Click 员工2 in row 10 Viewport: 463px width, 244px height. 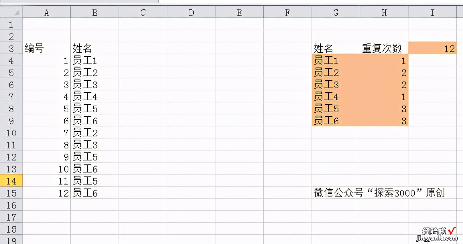95,133
